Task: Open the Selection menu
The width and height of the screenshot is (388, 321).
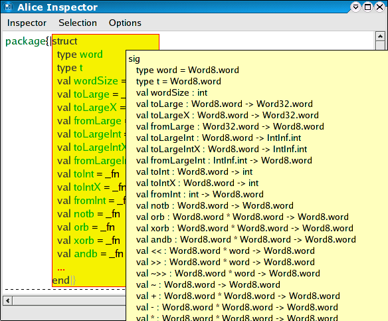Action: point(78,23)
